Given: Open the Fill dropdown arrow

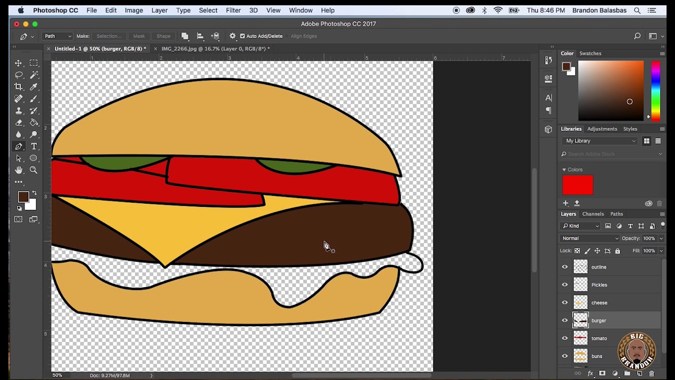Looking at the screenshot, I should pos(661,251).
